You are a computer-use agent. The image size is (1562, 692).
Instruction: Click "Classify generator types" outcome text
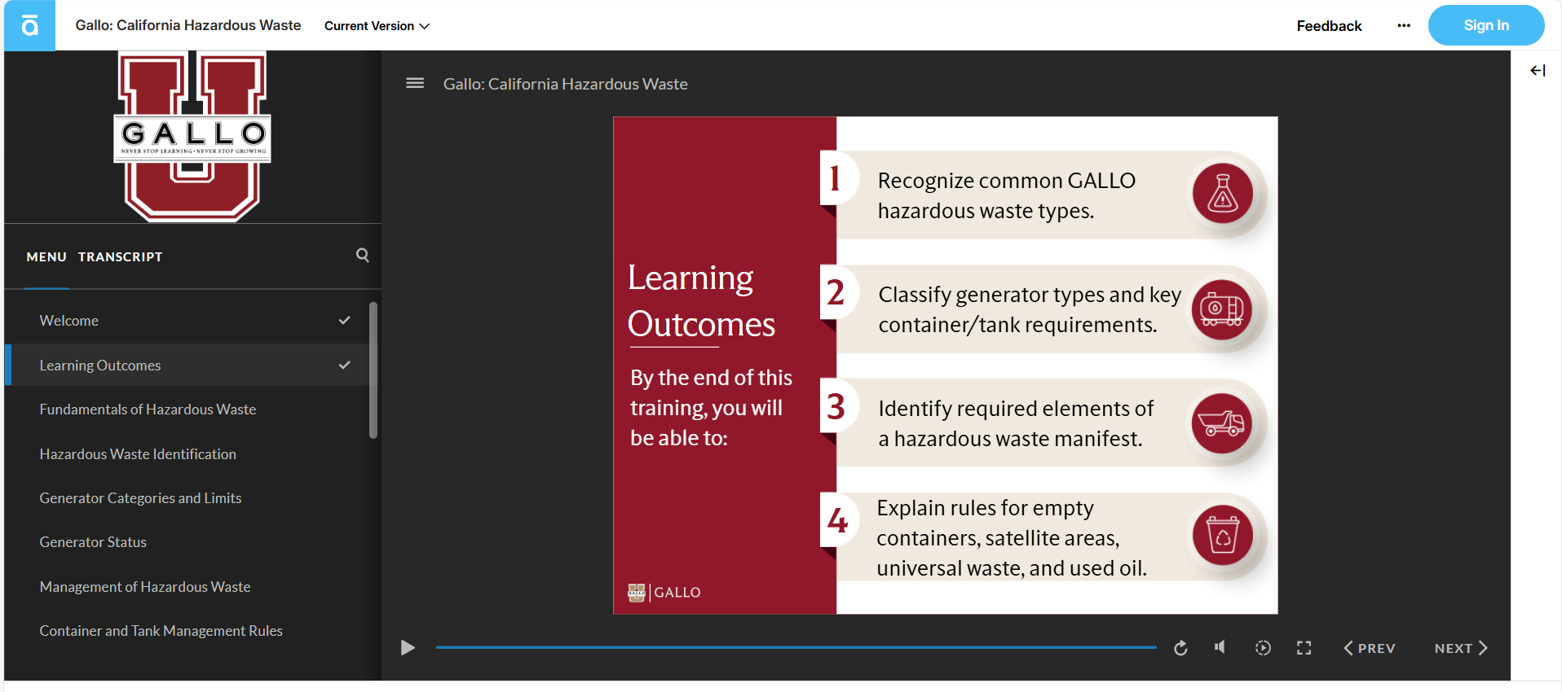pyautogui.click(x=1030, y=309)
